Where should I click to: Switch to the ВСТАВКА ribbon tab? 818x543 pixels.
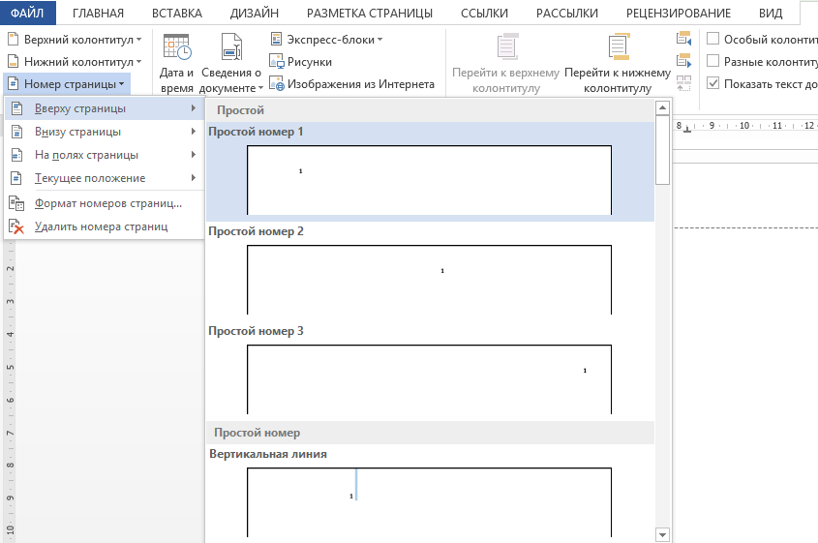pyautogui.click(x=176, y=13)
